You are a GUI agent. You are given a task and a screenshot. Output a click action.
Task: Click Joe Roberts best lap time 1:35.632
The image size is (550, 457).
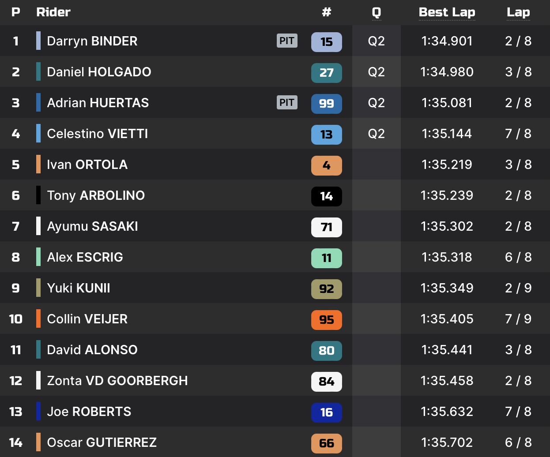click(447, 412)
